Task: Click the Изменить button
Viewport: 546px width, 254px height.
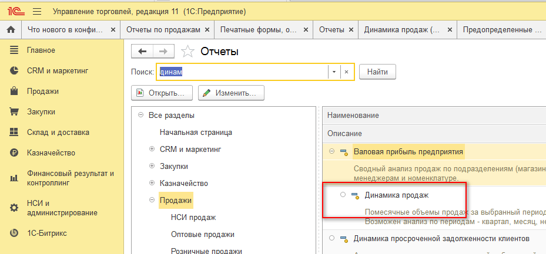Action: coord(231,93)
